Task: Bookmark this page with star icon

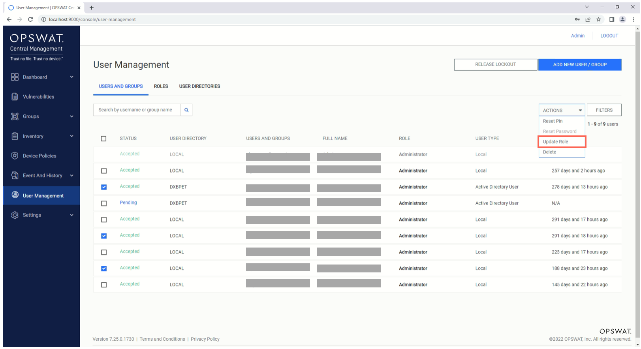Action: click(x=599, y=19)
